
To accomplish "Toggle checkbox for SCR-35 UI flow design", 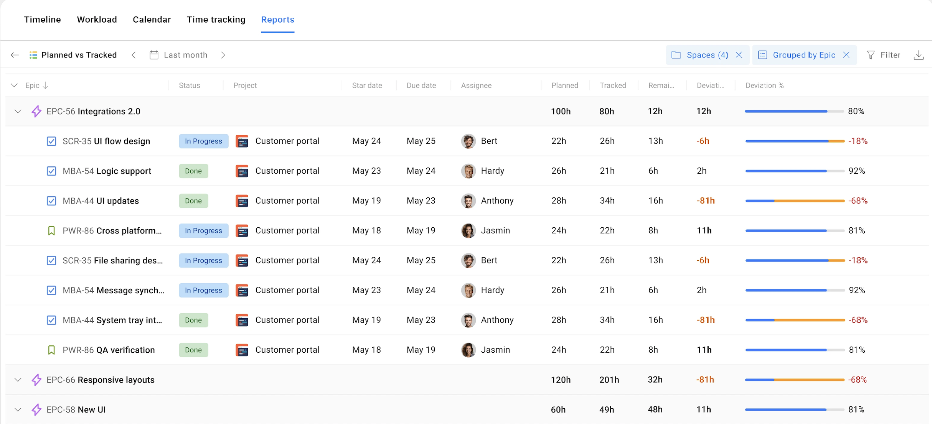I will tap(51, 141).
